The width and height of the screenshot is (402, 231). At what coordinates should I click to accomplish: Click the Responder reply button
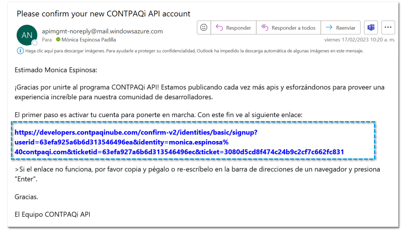tap(233, 28)
